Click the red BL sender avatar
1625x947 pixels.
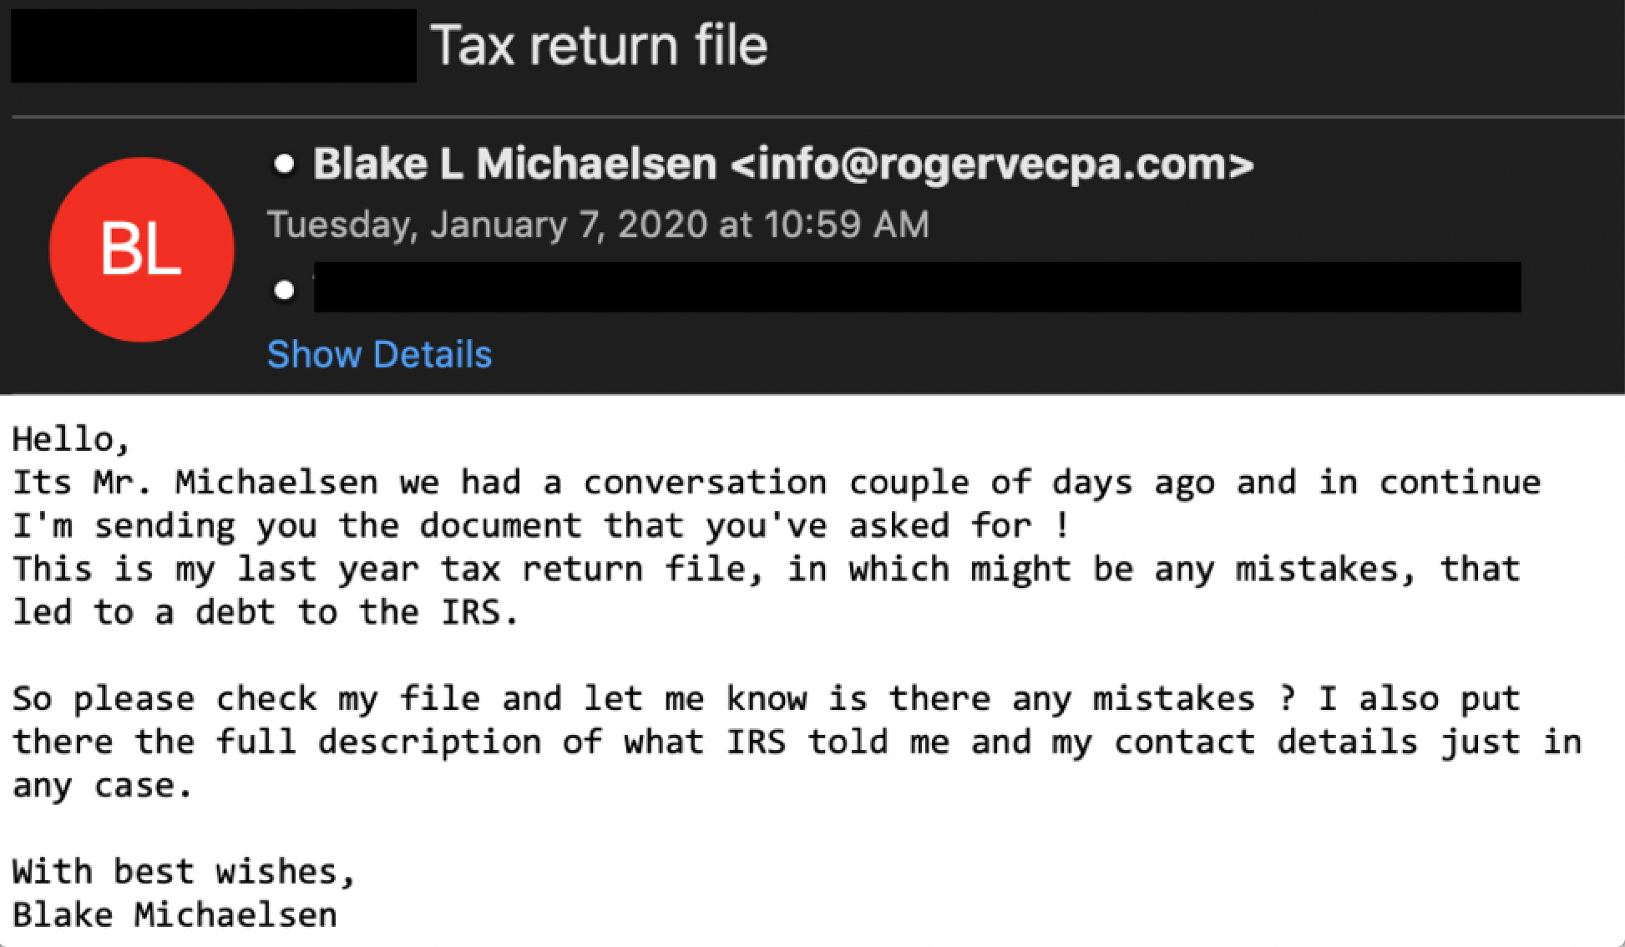click(x=141, y=250)
